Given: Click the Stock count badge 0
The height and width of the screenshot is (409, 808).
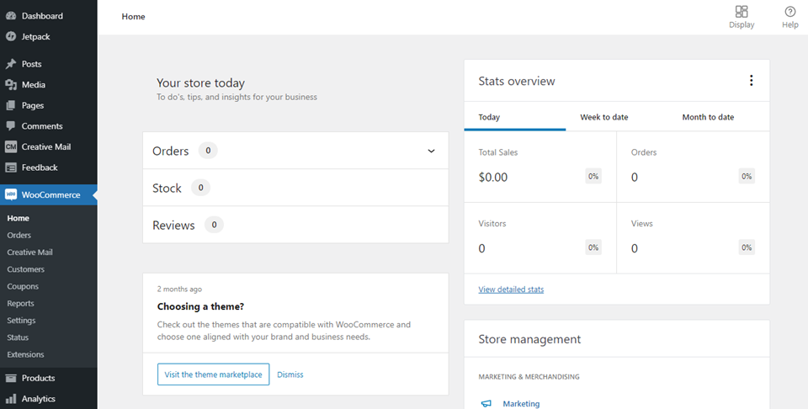Looking at the screenshot, I should (200, 188).
